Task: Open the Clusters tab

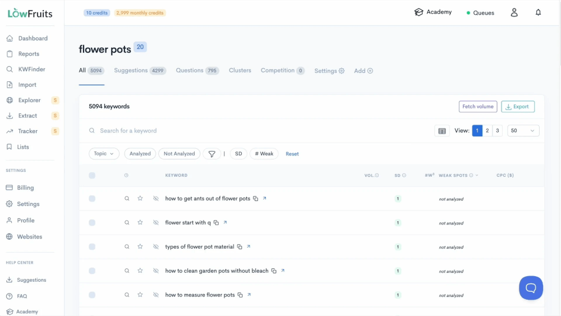Action: point(240,71)
